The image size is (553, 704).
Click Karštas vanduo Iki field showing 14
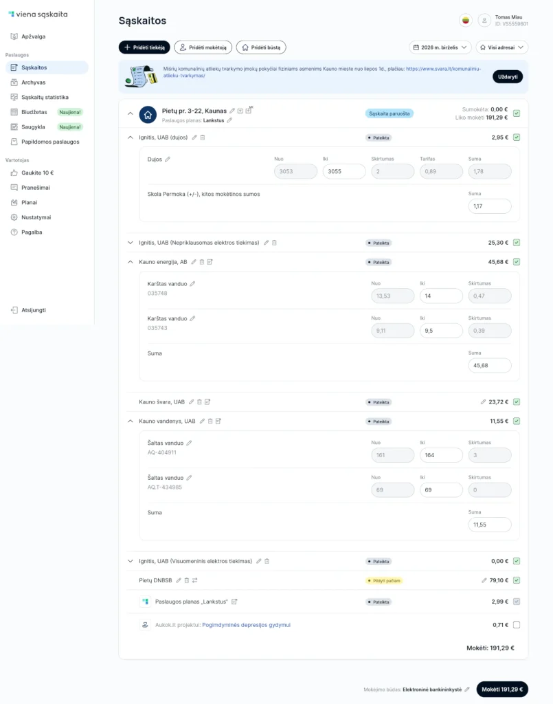(x=441, y=296)
